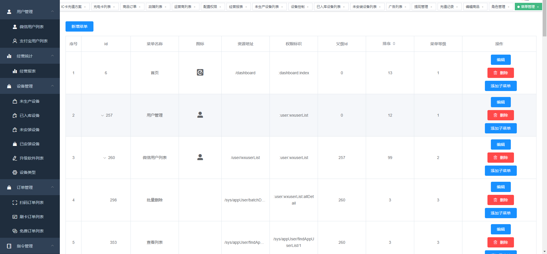Sort the table by 排序 column
Image resolution: width=547 pixels, height=254 pixels.
394,44
